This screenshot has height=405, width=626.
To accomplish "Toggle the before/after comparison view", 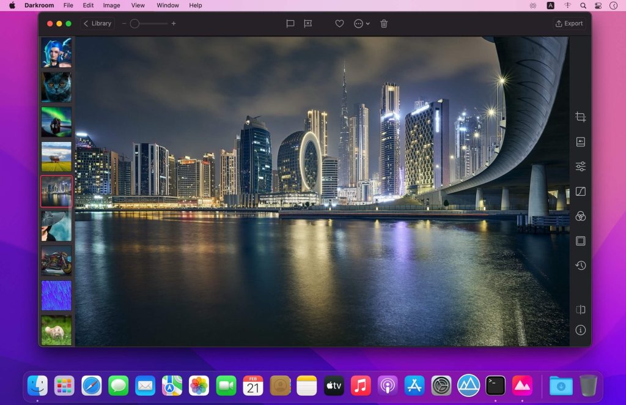I will 580,310.
